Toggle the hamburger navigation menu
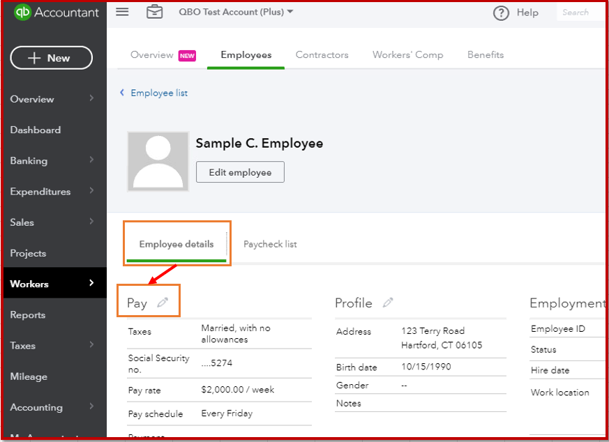The image size is (609, 442). click(122, 12)
